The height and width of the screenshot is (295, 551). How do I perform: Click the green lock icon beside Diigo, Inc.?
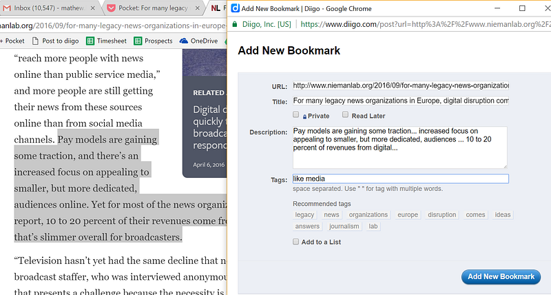tap(235, 24)
